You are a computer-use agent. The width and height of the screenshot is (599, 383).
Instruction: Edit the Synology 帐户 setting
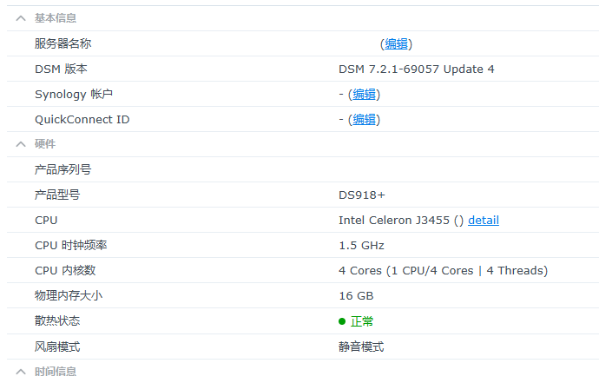click(x=364, y=94)
